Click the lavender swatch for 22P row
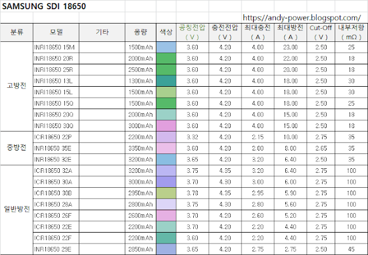368x255 pixels. [166, 137]
